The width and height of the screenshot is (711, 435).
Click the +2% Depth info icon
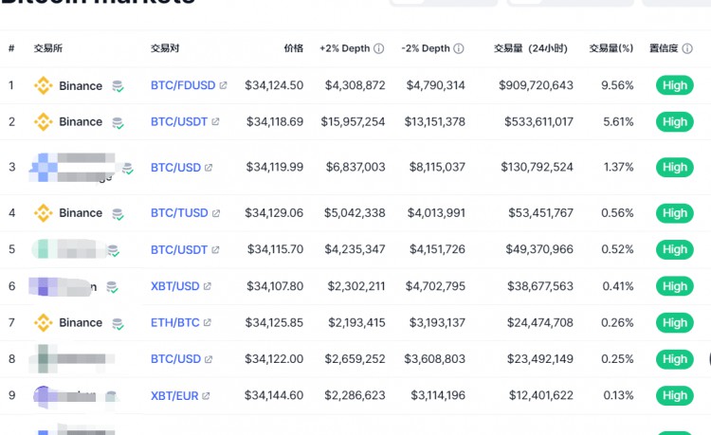point(378,48)
